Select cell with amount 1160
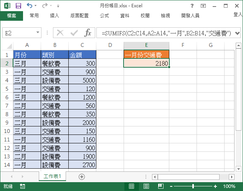 (82, 140)
